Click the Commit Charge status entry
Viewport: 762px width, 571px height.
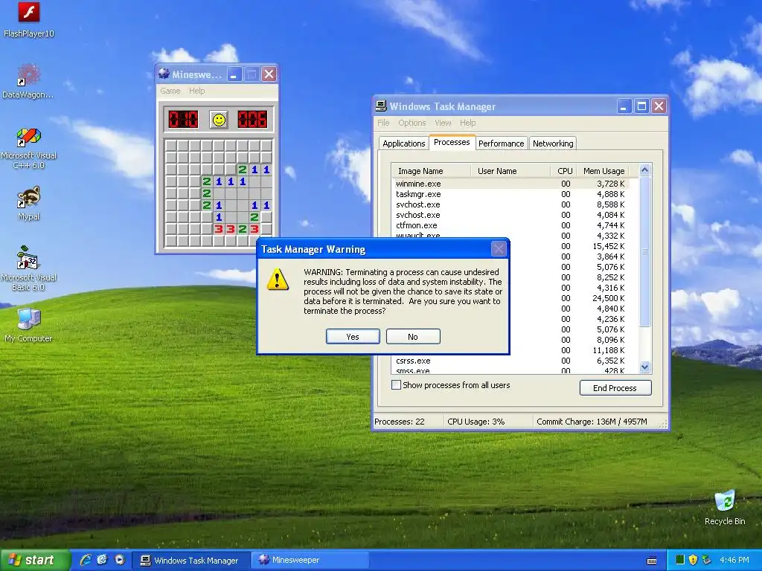[x=597, y=422]
